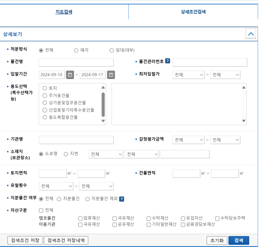The height and width of the screenshot is (247, 259).
Task: Switch to 지도검색 tab
Action: 64,12
